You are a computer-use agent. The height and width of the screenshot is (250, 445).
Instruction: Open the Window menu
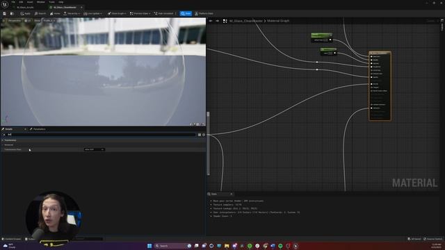click(40, 2)
